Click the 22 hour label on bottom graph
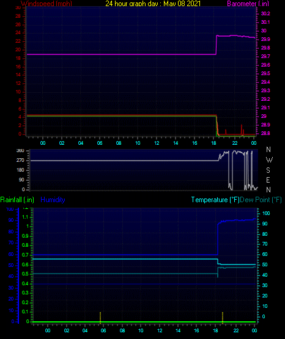Image resolution: width=285 pixels, height=339 pixels. (x=236, y=330)
